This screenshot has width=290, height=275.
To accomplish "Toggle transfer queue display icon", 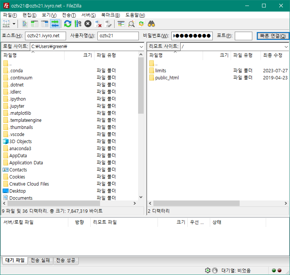I will pyautogui.click(x=55, y=24).
